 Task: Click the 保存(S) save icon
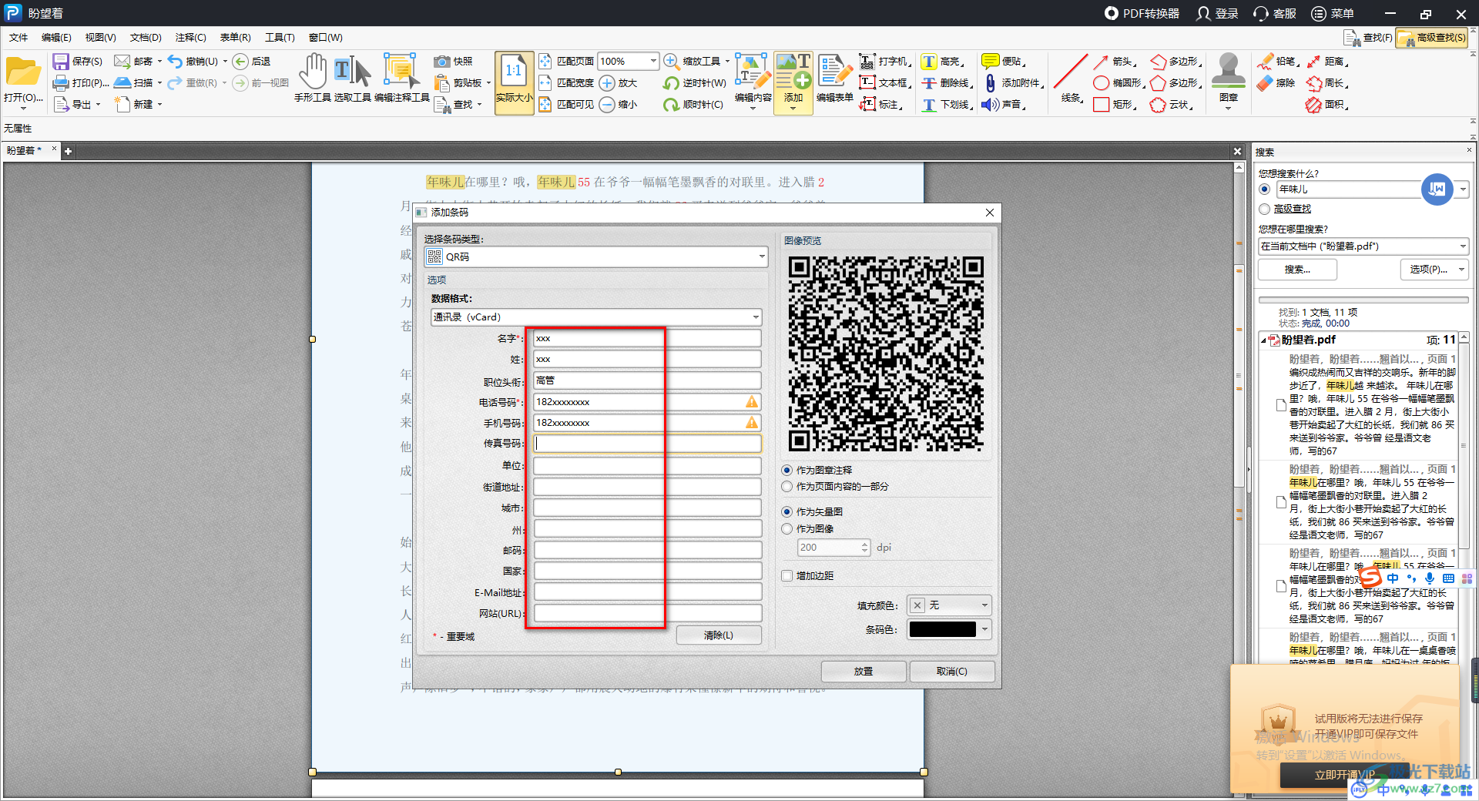point(61,62)
